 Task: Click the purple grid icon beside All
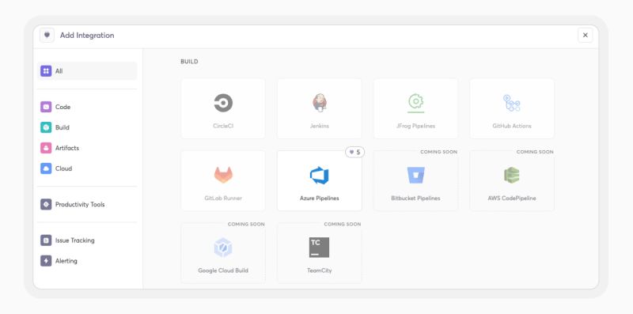pyautogui.click(x=46, y=71)
